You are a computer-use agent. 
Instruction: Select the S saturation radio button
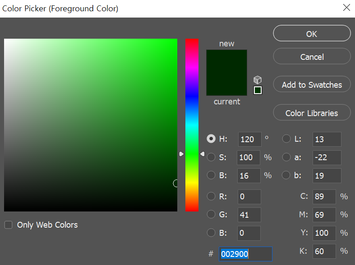click(211, 157)
